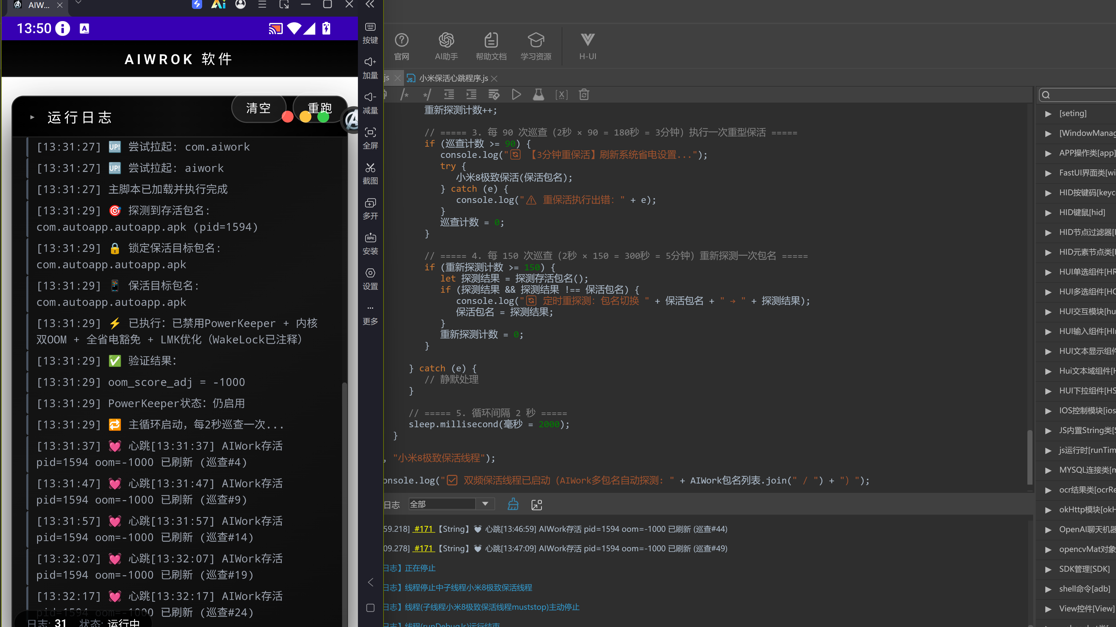This screenshot has height=627, width=1116.
Task: Click #171 link in 13:46:59 log
Action: point(424,529)
